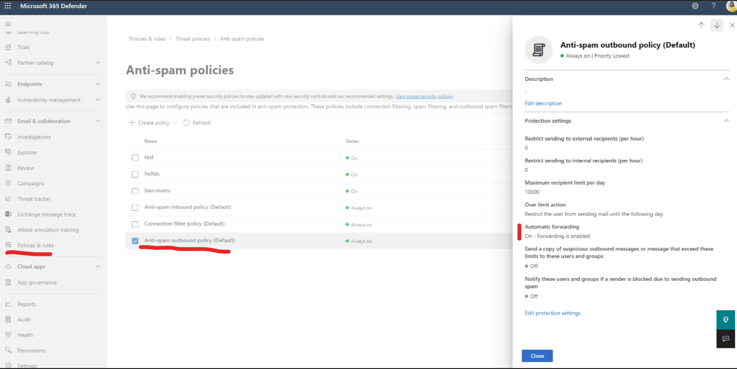Screen dimensions: 737x369
Task: Click the Attack simulation training icon
Action: 8,230
